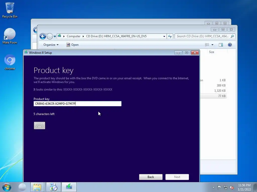Image resolution: width=257 pixels, height=192 pixels.
Task: Click the Show desktop strip
Action: (255, 187)
